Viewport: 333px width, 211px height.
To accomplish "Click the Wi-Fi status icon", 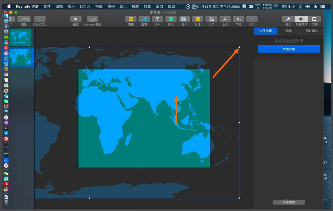I will pos(276,7).
